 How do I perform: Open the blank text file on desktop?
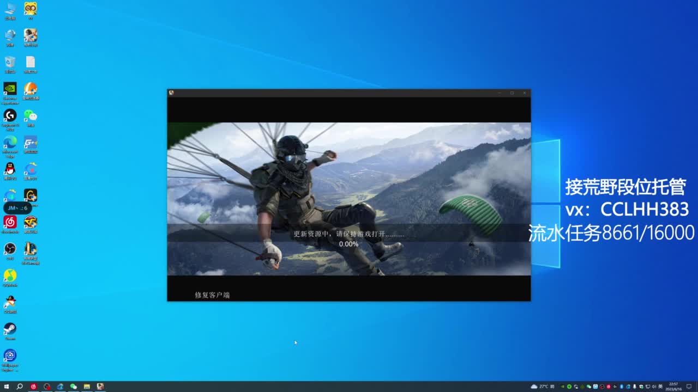point(31,64)
